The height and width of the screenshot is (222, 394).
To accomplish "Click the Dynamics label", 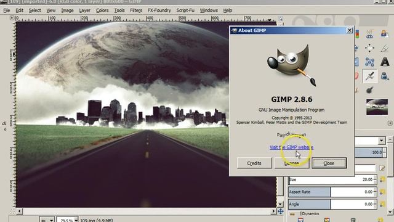I will pos(310,214).
